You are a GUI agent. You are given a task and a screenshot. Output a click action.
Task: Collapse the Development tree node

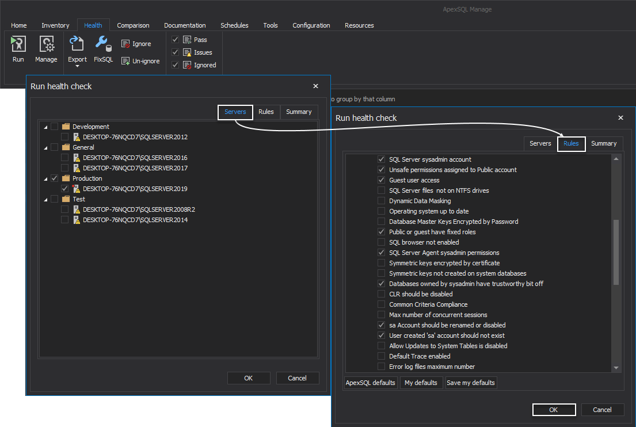(46, 127)
